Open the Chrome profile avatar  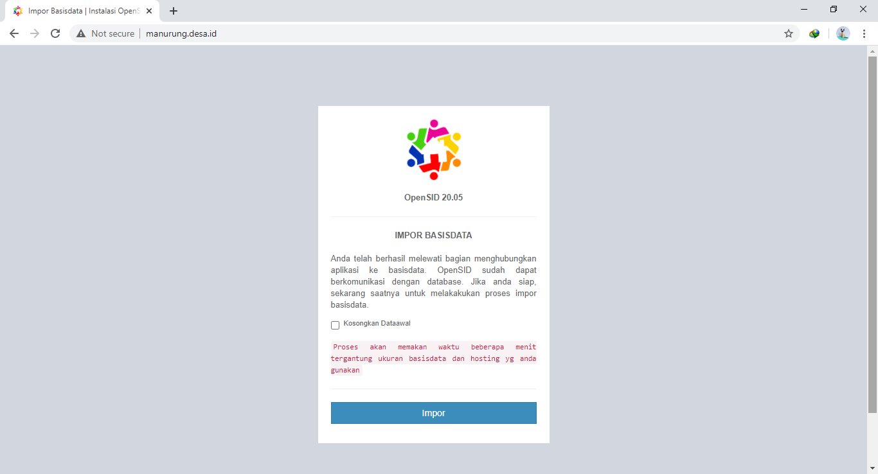[x=843, y=33]
